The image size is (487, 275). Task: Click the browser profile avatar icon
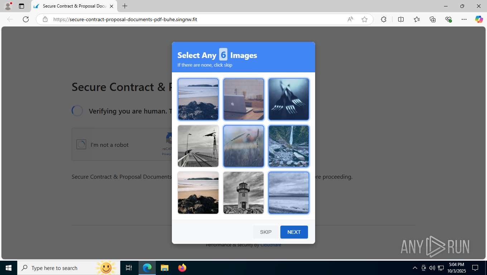pos(8,6)
